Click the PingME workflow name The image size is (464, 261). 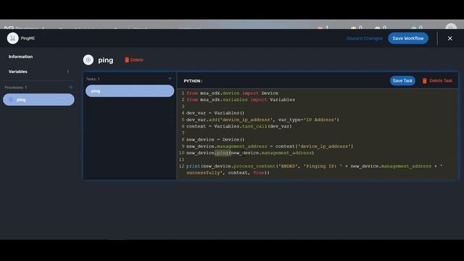point(28,38)
